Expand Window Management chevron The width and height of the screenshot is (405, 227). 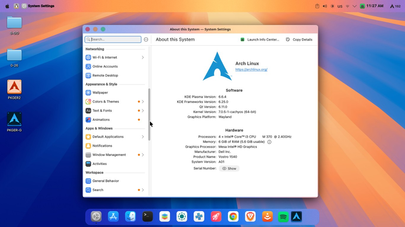pos(142,154)
